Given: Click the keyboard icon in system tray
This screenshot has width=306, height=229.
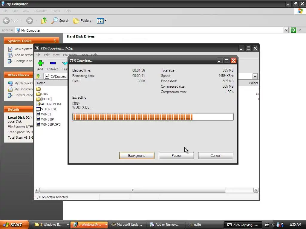Looking at the screenshot, I should pyautogui.click(x=267, y=225).
